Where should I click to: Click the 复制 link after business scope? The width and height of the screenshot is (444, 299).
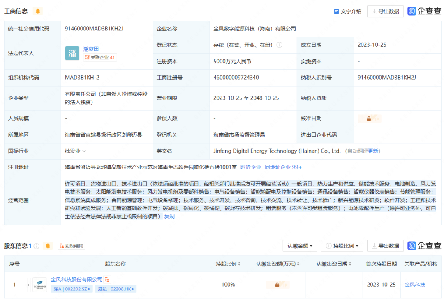pos(169,216)
